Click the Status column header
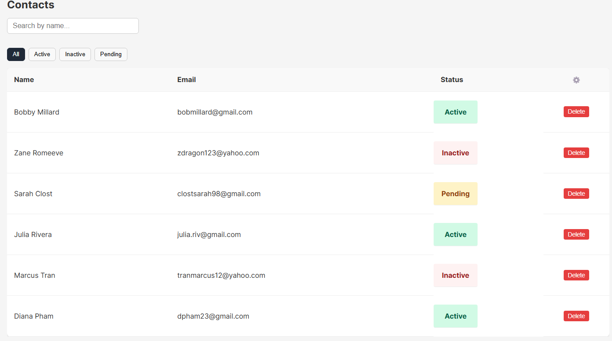This screenshot has height=341, width=612. click(x=452, y=80)
